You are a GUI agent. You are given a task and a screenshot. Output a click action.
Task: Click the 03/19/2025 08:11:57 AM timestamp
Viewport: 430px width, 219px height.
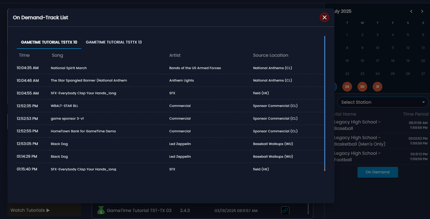point(236,211)
